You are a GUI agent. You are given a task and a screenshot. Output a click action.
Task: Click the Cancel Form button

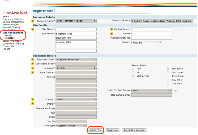pyautogui.click(x=112, y=130)
